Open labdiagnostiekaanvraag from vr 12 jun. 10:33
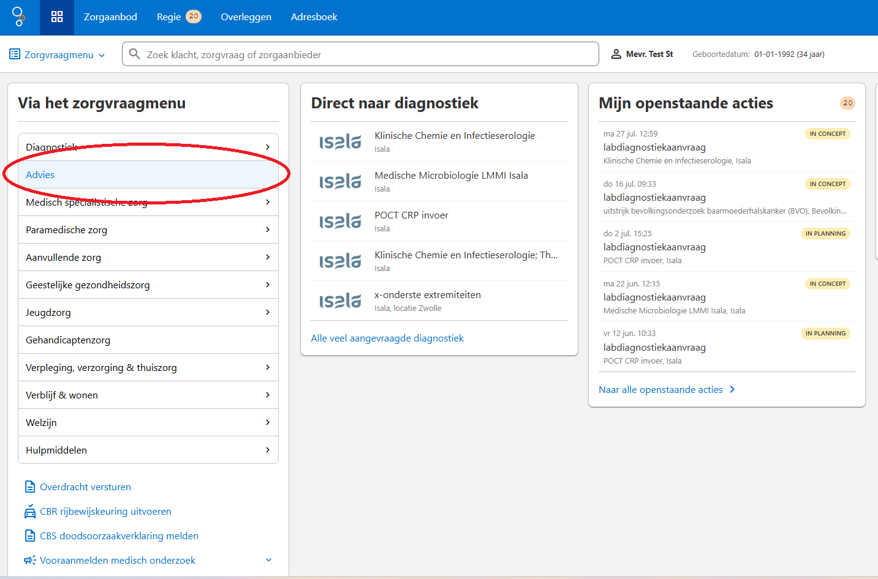 [x=727, y=347]
